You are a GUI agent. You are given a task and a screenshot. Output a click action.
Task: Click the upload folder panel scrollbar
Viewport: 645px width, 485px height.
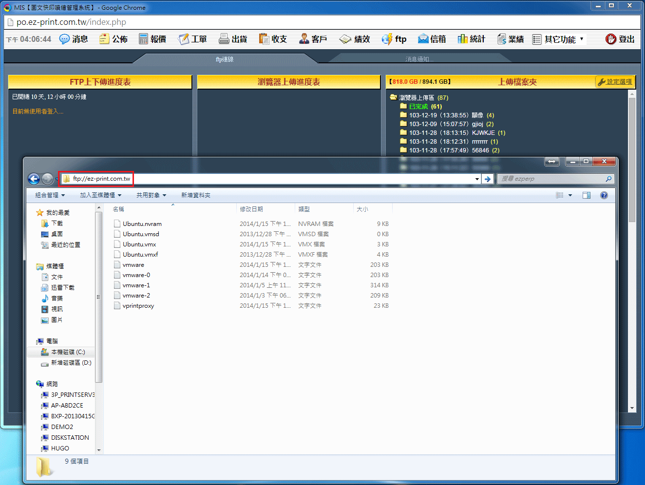[x=632, y=160]
